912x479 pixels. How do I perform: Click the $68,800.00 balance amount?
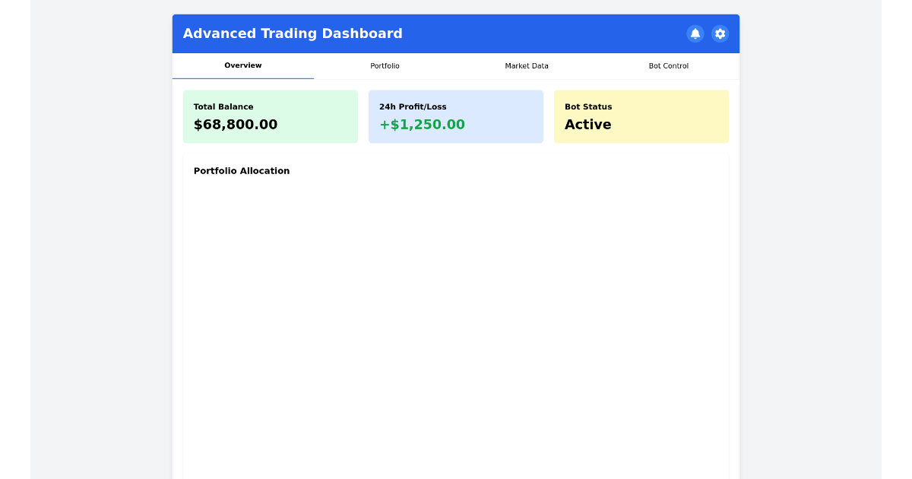[x=236, y=124]
